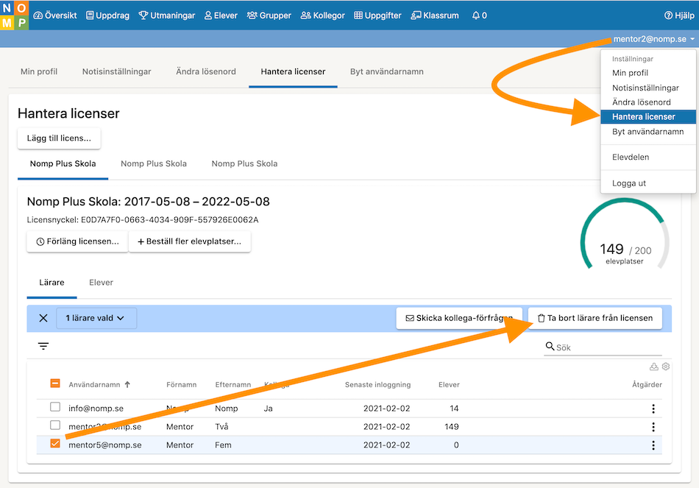Check the info@nomp.se row checkbox
Screen dimensions: 699x488
(55, 407)
